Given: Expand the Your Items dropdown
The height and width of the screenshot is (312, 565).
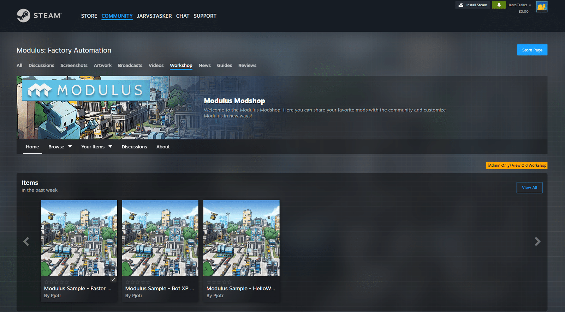Looking at the screenshot, I should tap(97, 147).
